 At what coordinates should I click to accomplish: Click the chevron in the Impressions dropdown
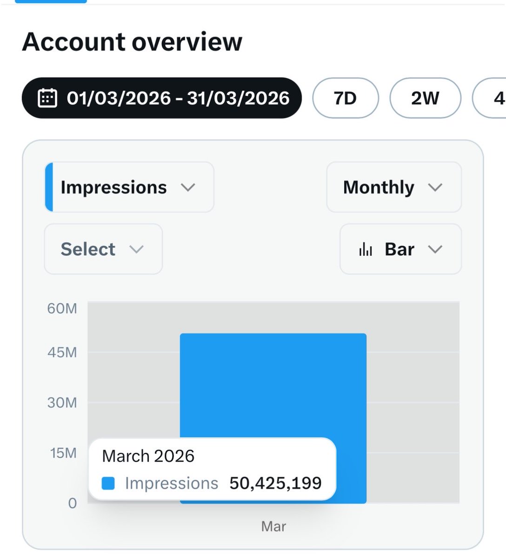click(x=188, y=188)
